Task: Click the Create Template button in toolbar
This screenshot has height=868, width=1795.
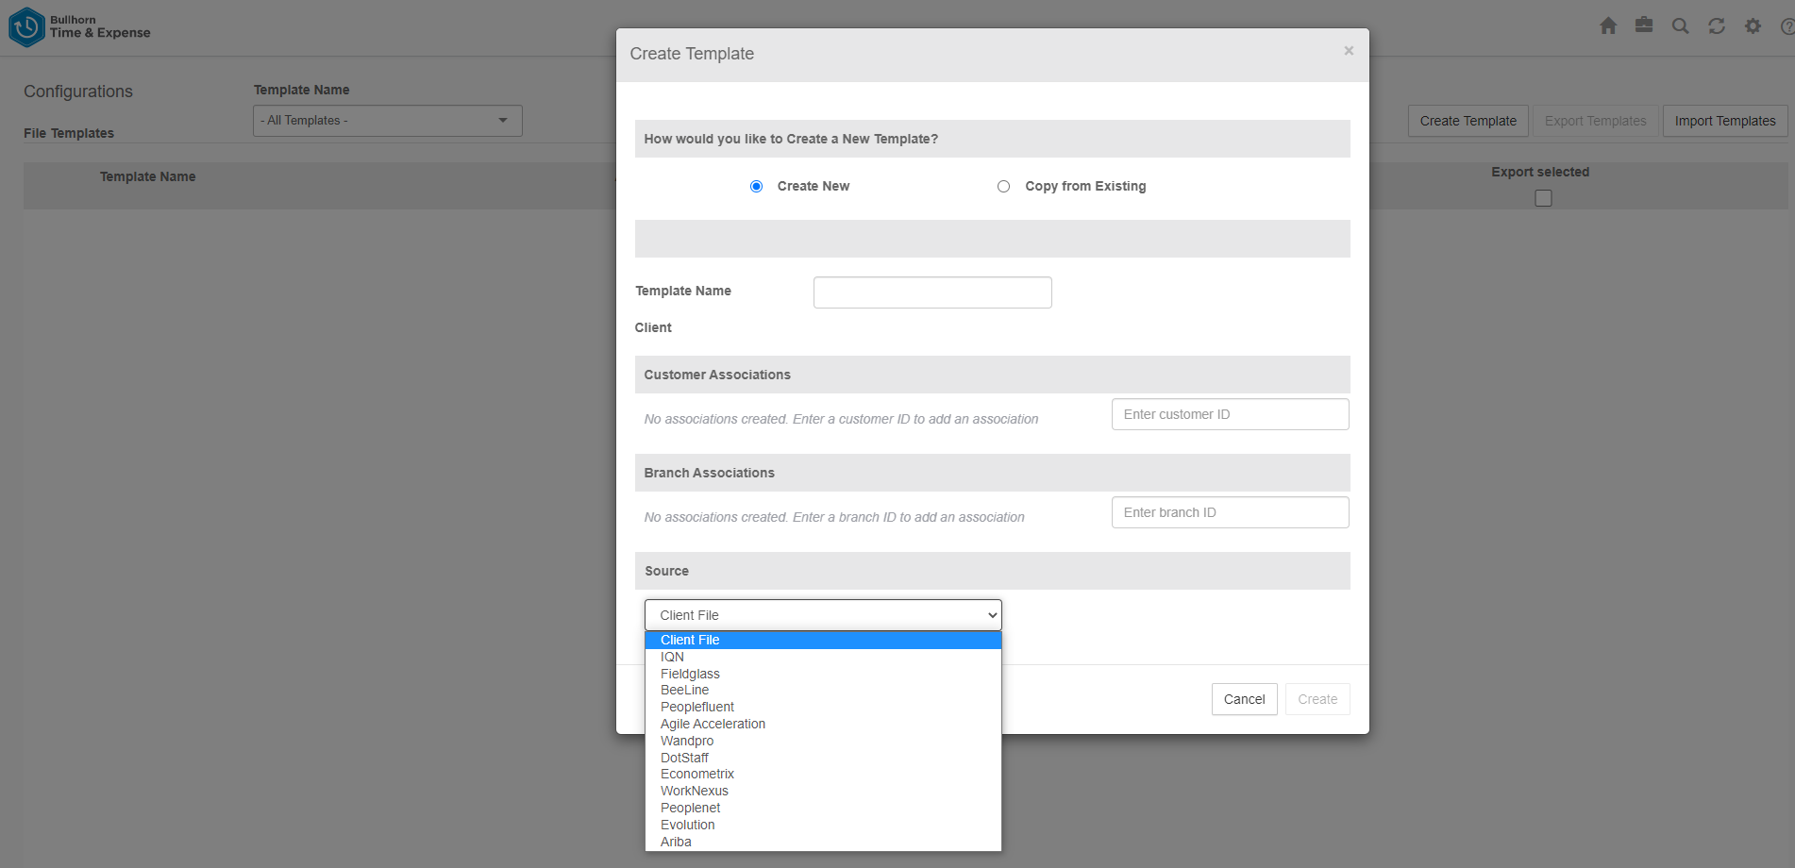Action: click(1468, 121)
